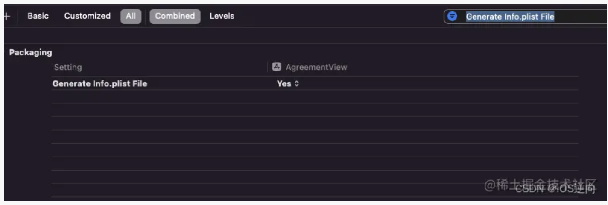Viewport: 608px width, 205px height.
Task: Open the Yes value dropdown
Action: 288,84
